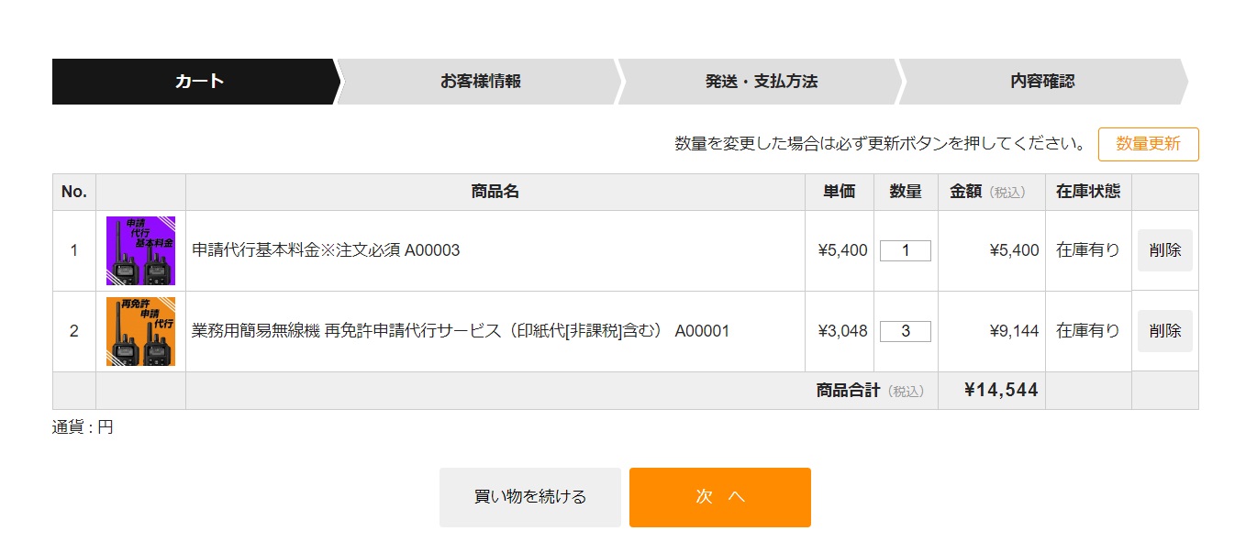Click the 在庫状態 column header
This screenshot has height=542, width=1257.
[x=1087, y=192]
